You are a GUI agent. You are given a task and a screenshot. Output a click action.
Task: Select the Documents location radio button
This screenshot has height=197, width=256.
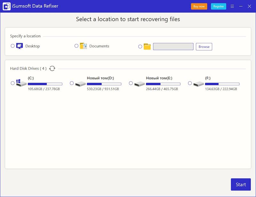coord(76,46)
